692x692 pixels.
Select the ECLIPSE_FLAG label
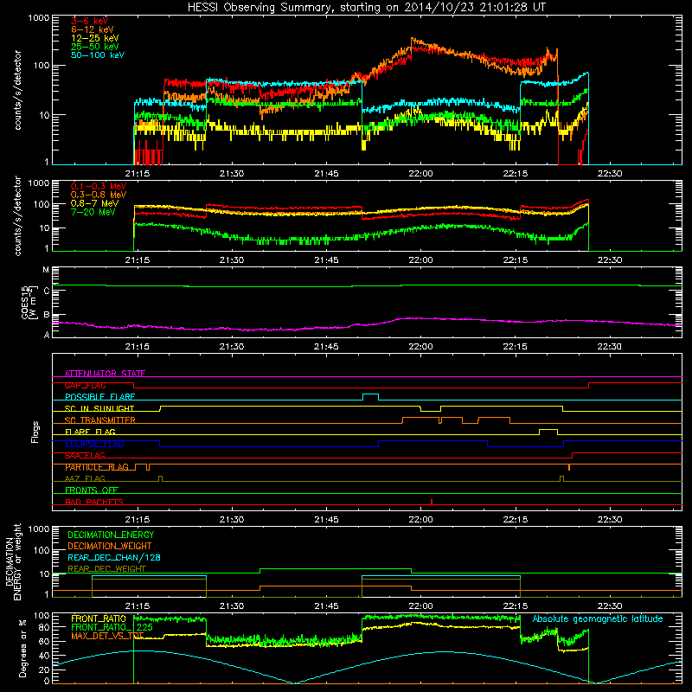(94, 444)
